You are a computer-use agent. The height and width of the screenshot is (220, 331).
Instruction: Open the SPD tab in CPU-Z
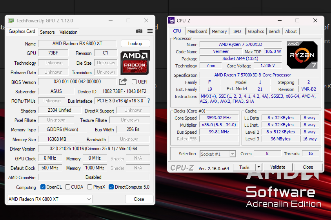click(237, 31)
